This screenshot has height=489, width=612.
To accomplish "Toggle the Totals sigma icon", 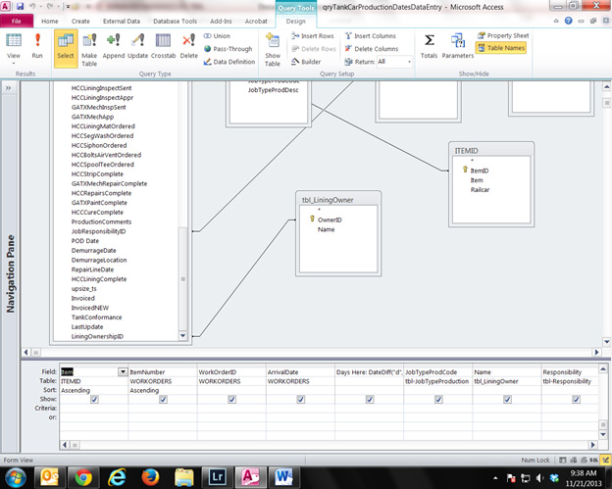I will 430,45.
